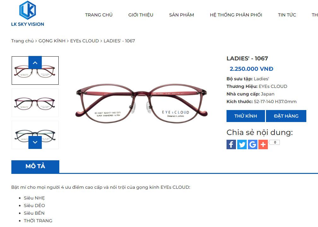Open more sharing options plus icon

point(263,144)
